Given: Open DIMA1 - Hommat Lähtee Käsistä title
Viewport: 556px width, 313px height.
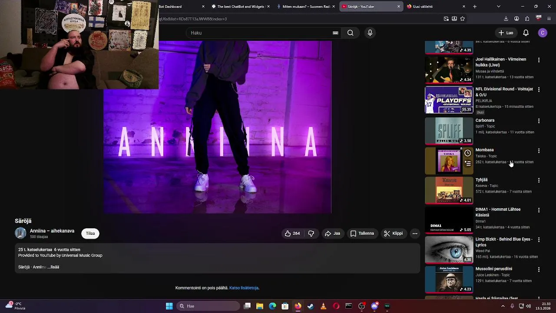Looking at the screenshot, I should pos(498,212).
